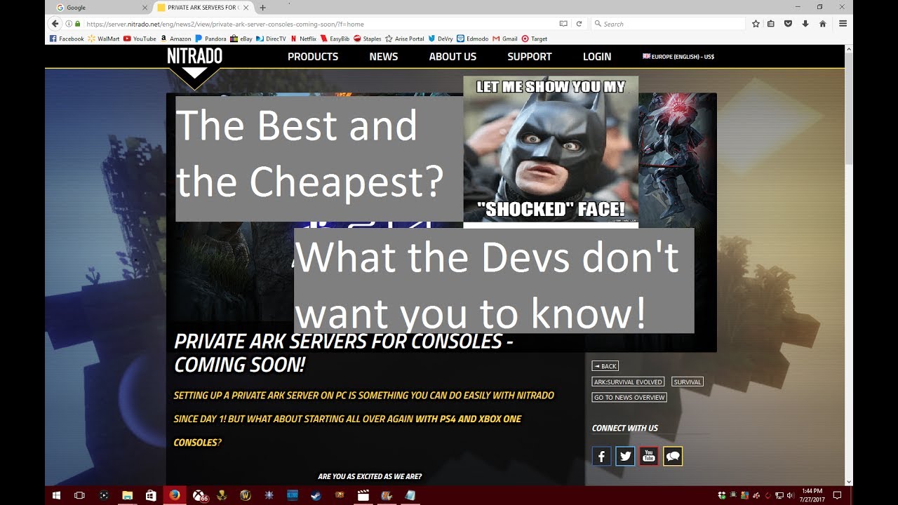Open the PRODUCTS menu
The image size is (898, 505).
[x=313, y=57]
